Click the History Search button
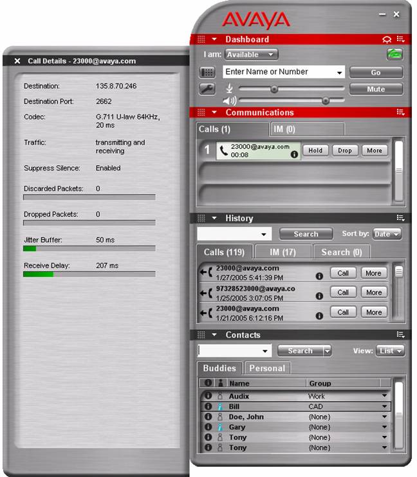 click(x=306, y=234)
